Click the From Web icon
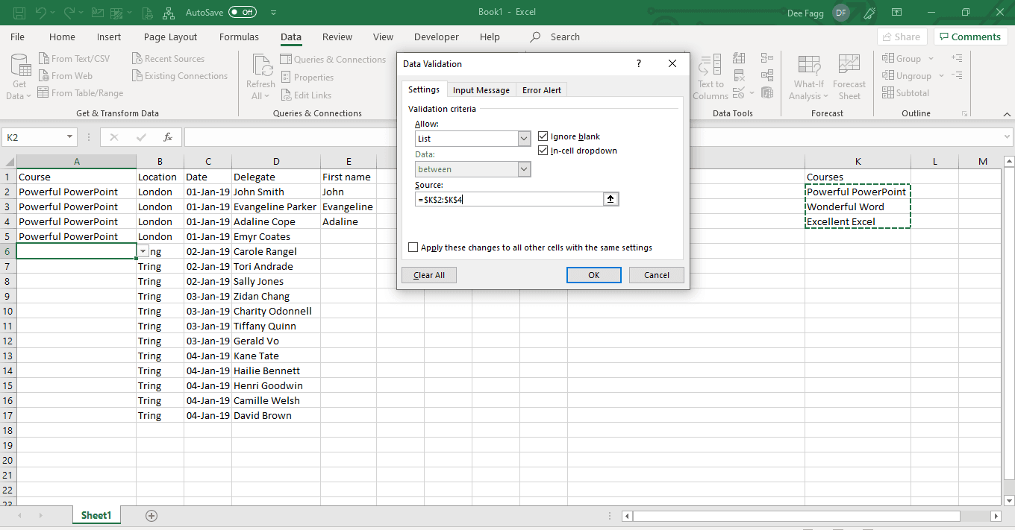The width and height of the screenshot is (1015, 530). 43,76
